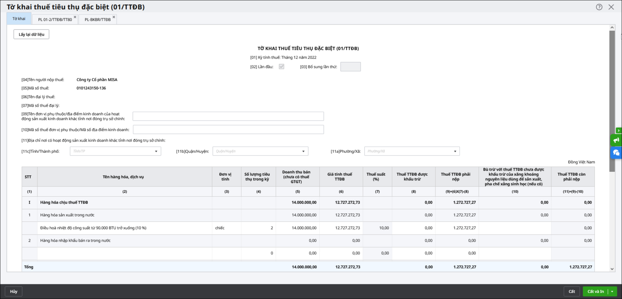This screenshot has width=622, height=299.
Task: Click the dependent unit tax code field
Action: pyautogui.click(x=228, y=130)
